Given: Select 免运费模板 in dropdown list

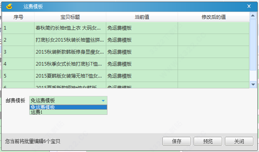Looking at the screenshot, I should click(x=69, y=107).
